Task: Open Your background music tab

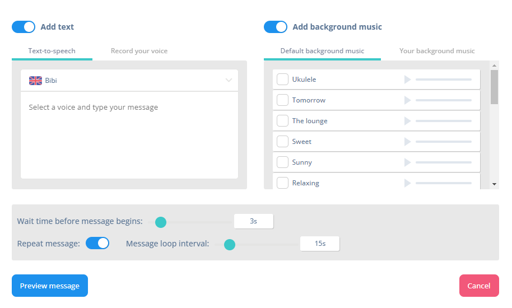Action: (x=437, y=51)
